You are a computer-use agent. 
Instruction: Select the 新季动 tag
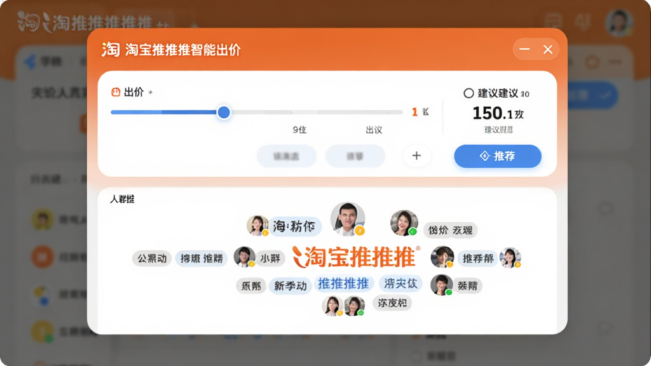pos(290,286)
